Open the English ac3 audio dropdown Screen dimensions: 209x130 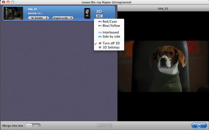pos(63,18)
